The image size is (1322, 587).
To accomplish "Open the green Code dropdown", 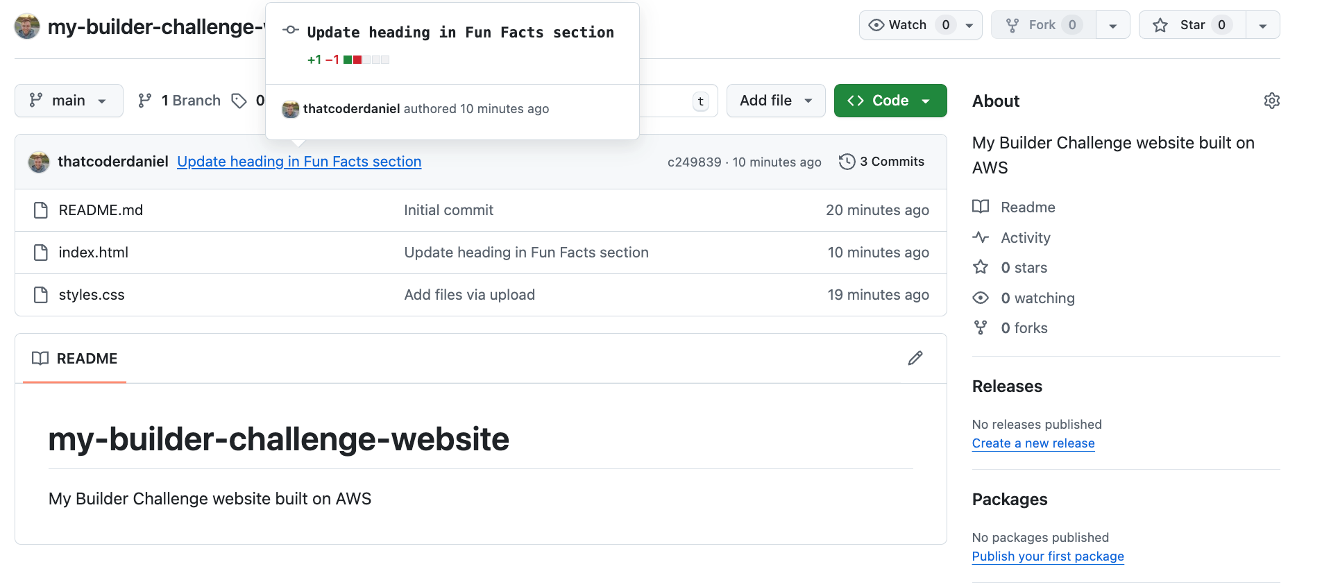I will [x=890, y=101].
